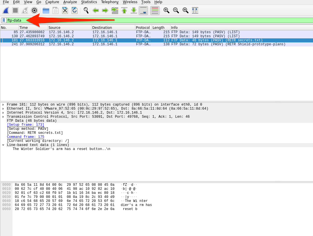
Task: Toggle packet coloring rules button
Action: coord(155,11)
